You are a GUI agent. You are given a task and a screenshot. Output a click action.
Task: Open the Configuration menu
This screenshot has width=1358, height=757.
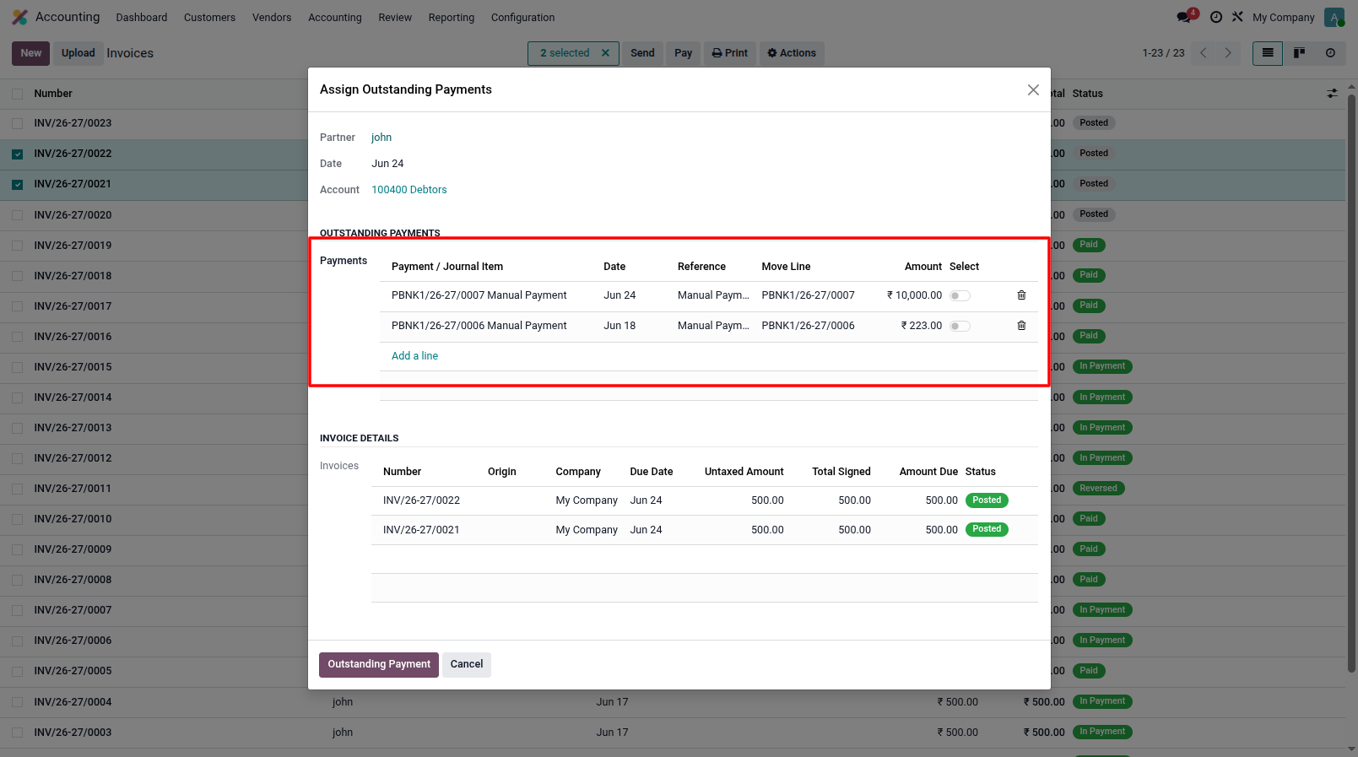523,17
